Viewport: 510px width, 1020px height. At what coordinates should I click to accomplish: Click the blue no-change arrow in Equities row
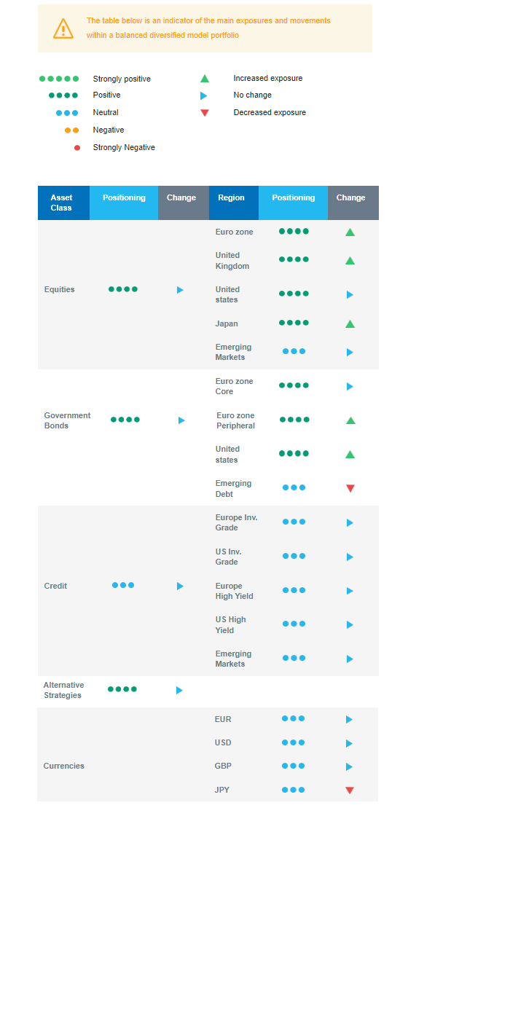pos(180,290)
